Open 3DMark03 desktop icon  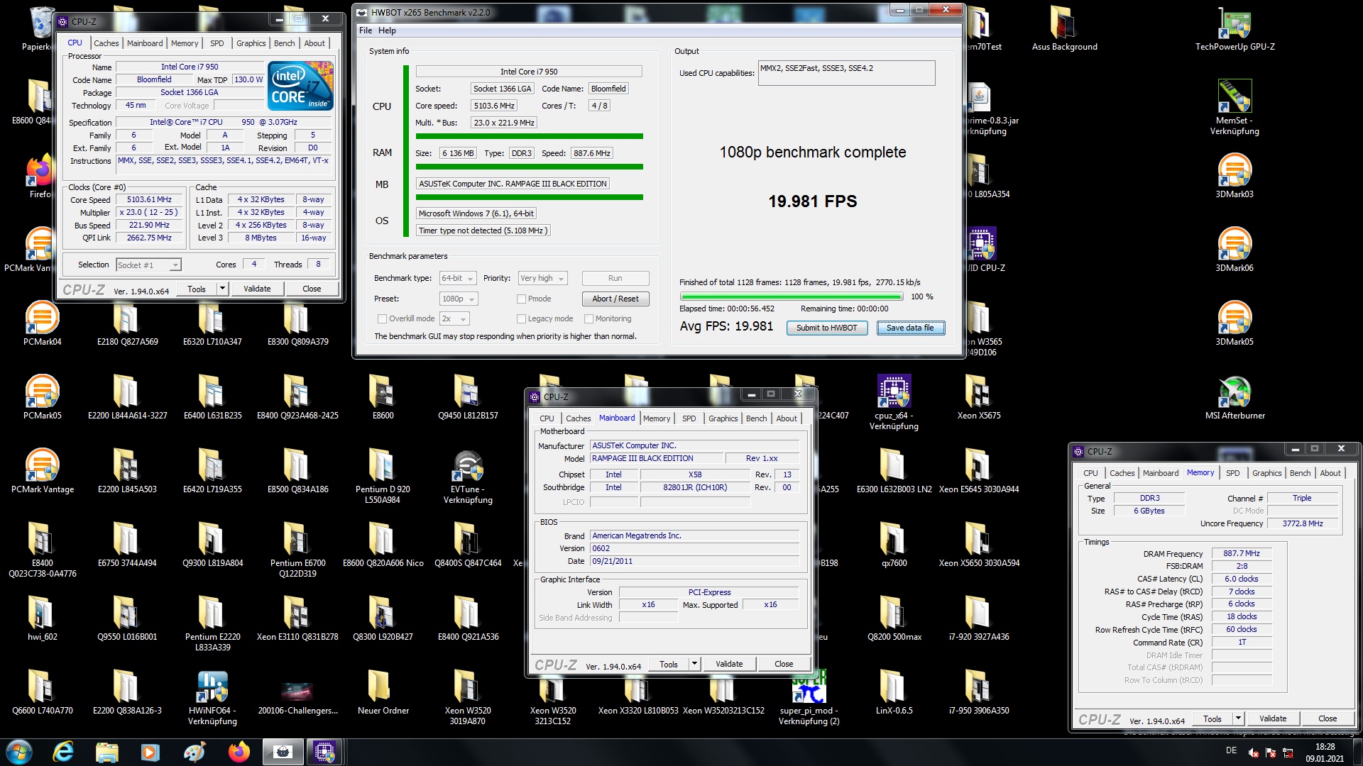(x=1235, y=176)
